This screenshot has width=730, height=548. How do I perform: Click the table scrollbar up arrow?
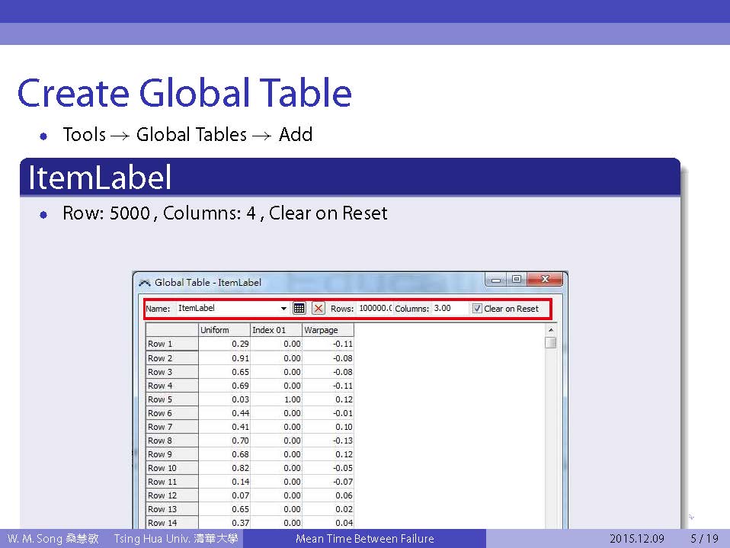point(550,330)
